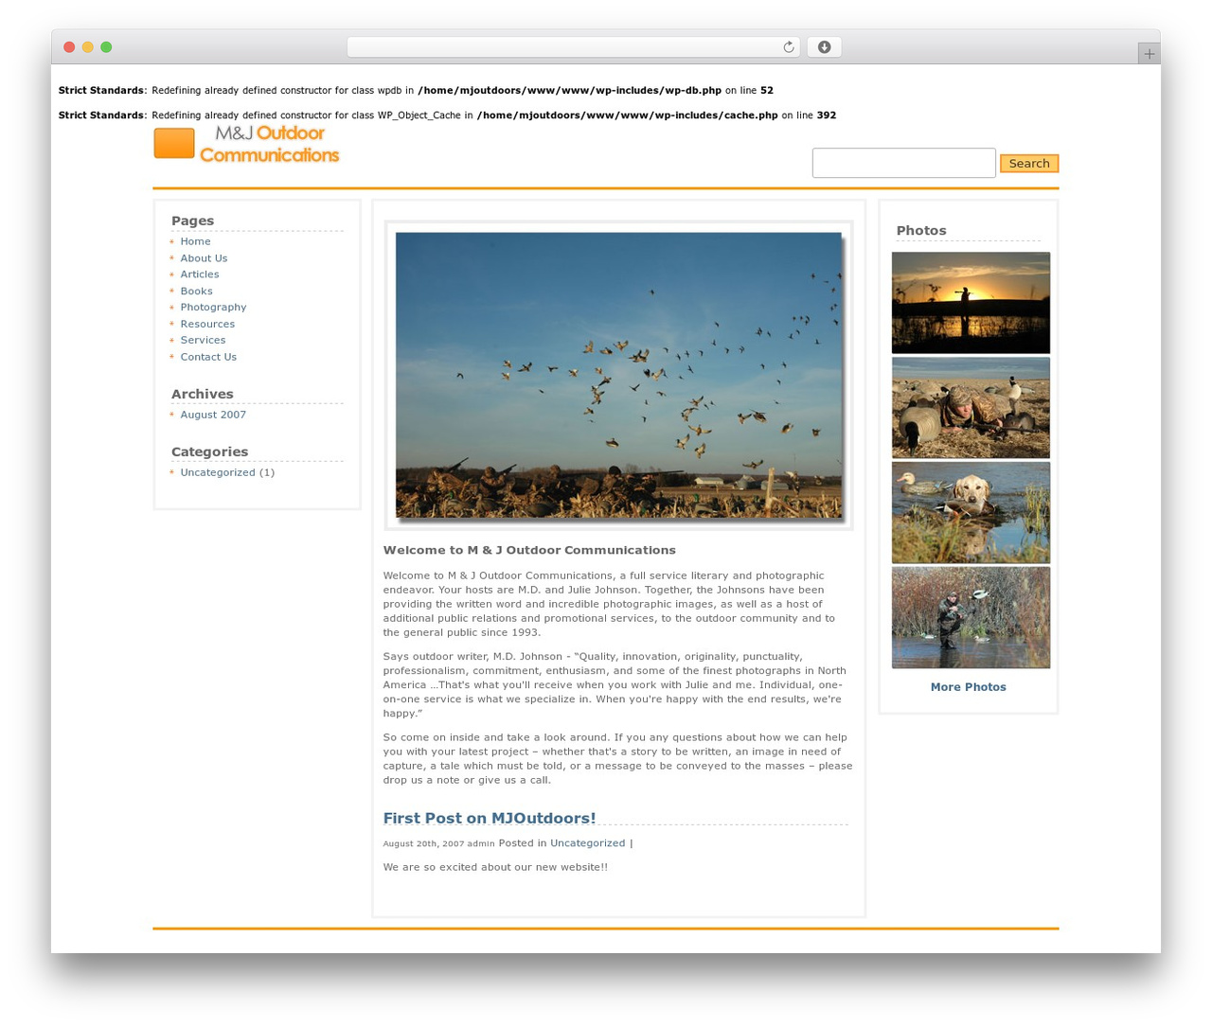Click the 'August 20th, 2007 admin' post date
The width and height of the screenshot is (1212, 1026).
coord(438,843)
